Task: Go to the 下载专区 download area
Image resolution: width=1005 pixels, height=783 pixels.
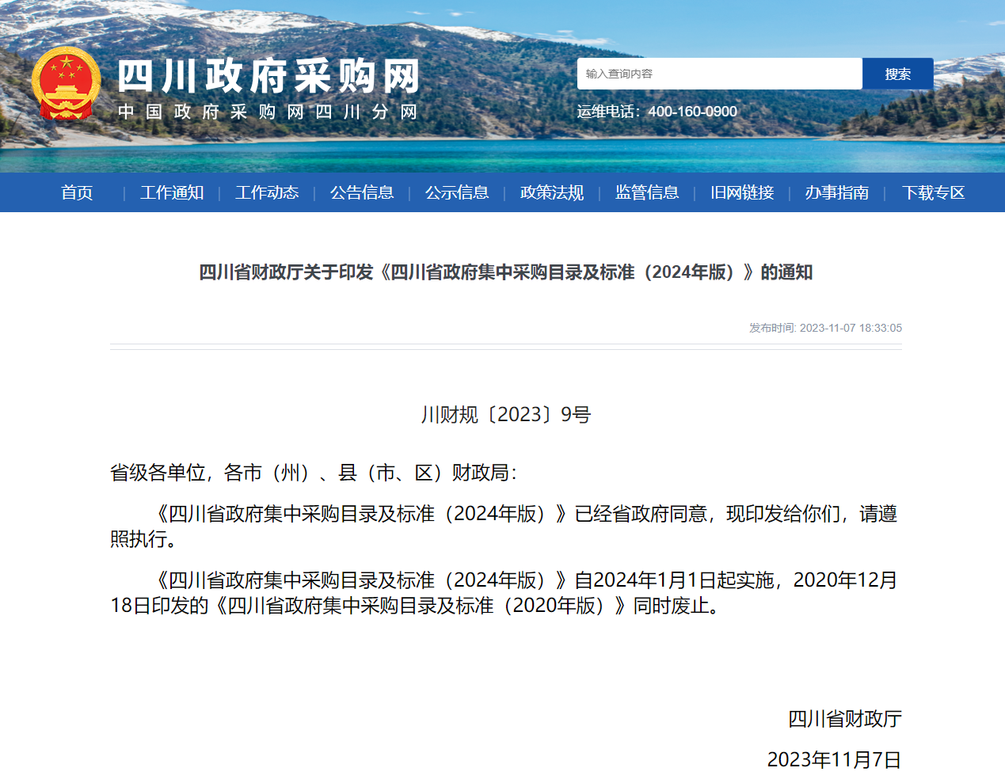Action: point(934,192)
